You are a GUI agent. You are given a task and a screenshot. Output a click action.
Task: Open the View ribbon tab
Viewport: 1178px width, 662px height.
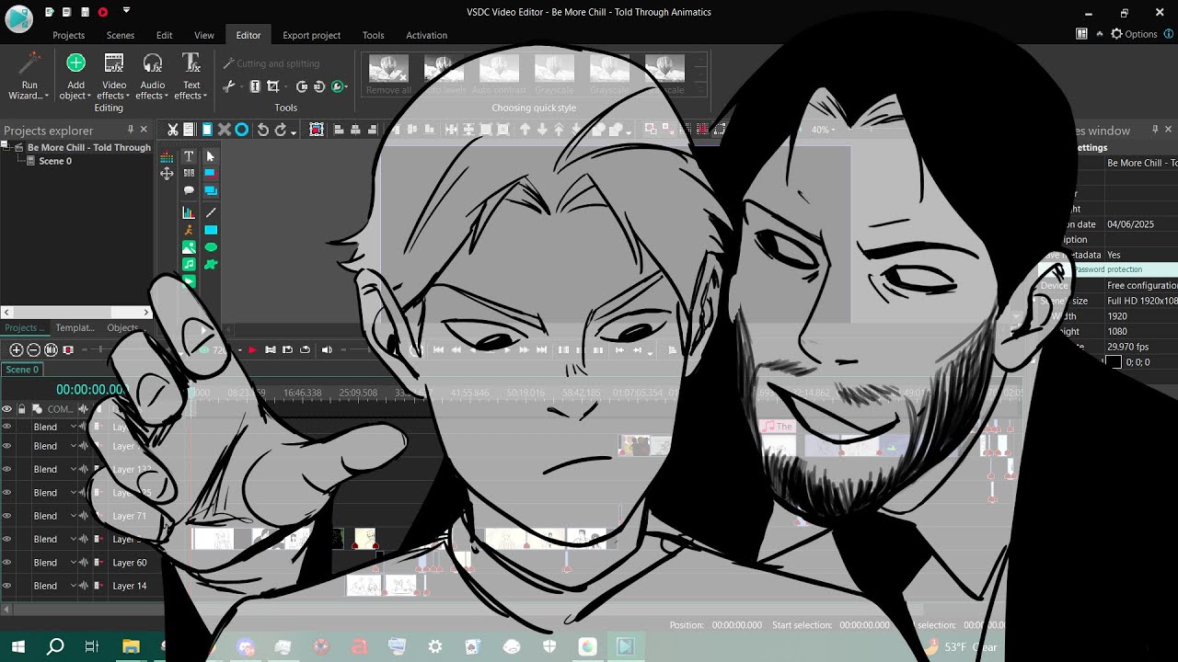[204, 35]
